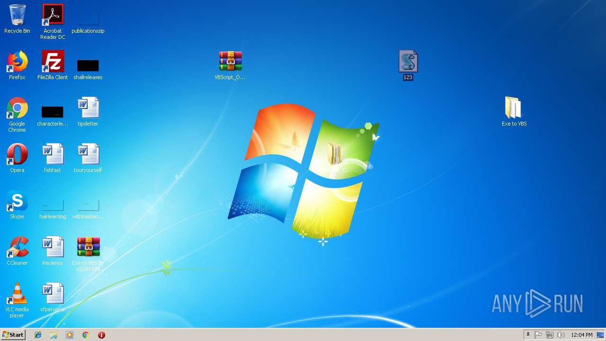The height and width of the screenshot is (341, 606).
Task: Open Google Chrome desktop shortcut
Action: pos(17,115)
